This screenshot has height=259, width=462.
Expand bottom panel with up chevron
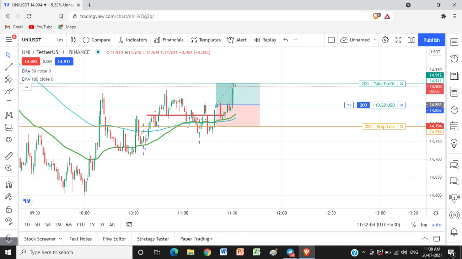424,238
